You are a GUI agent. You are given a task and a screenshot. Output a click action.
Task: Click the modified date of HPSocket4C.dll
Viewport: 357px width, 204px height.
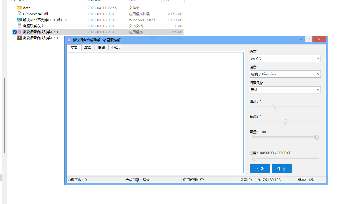click(101, 14)
